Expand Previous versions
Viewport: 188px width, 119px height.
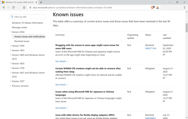pyautogui.click(x=11, y=86)
